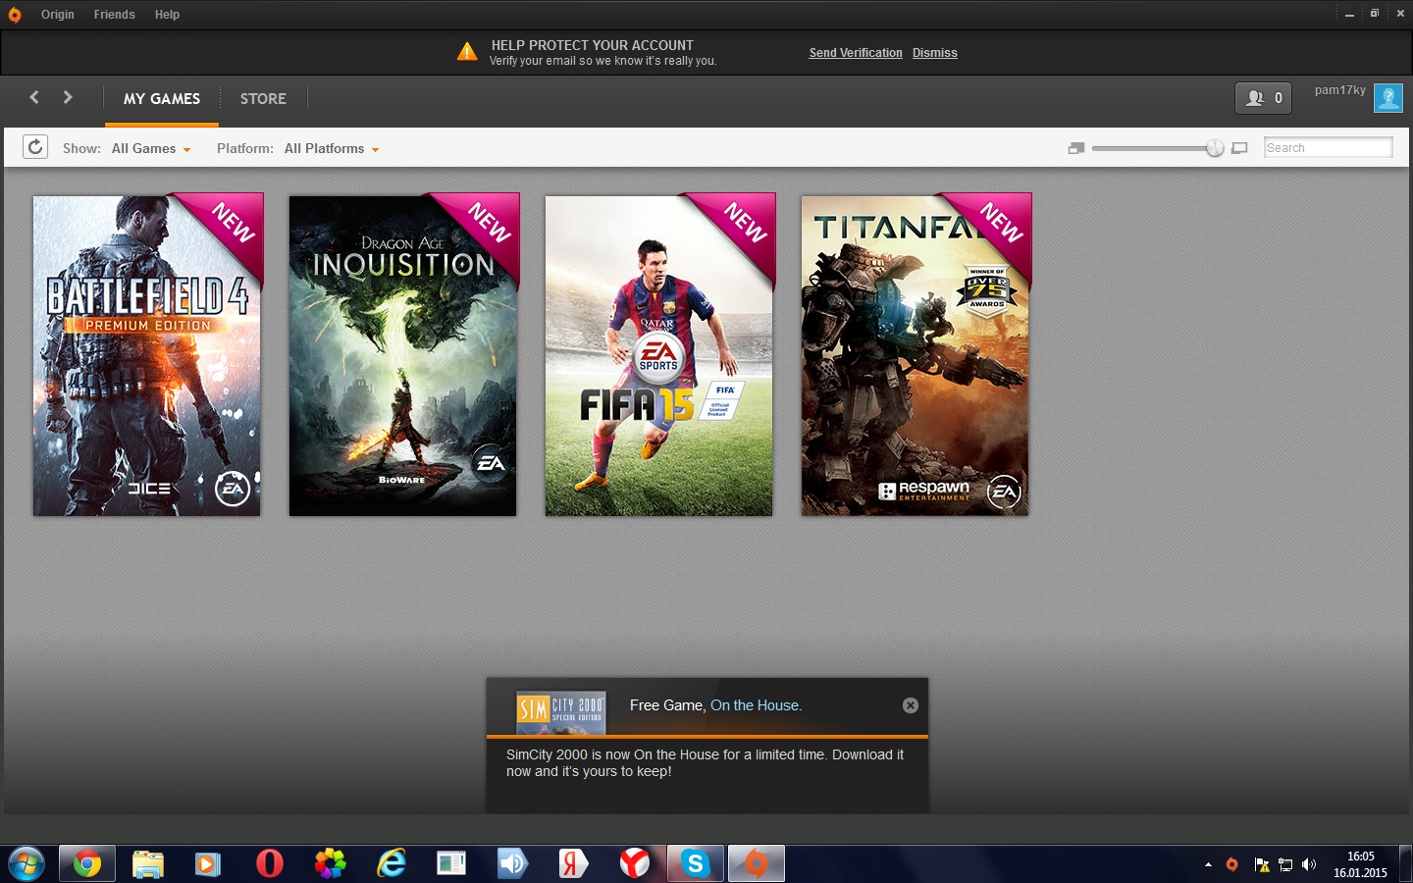Click the document app taskbar icon

pyautogui.click(x=451, y=864)
